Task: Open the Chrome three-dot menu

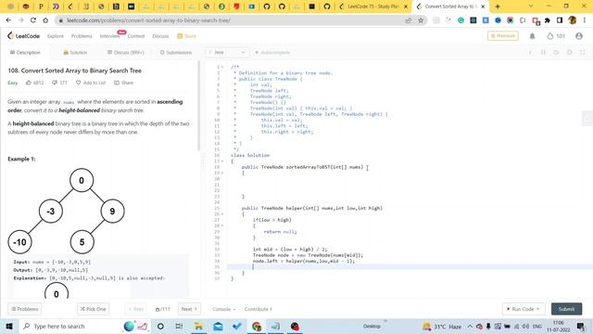Action: click(586, 20)
